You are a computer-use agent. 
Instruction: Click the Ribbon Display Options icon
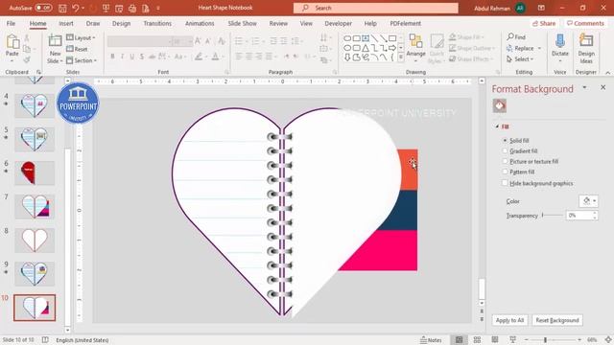(541, 8)
